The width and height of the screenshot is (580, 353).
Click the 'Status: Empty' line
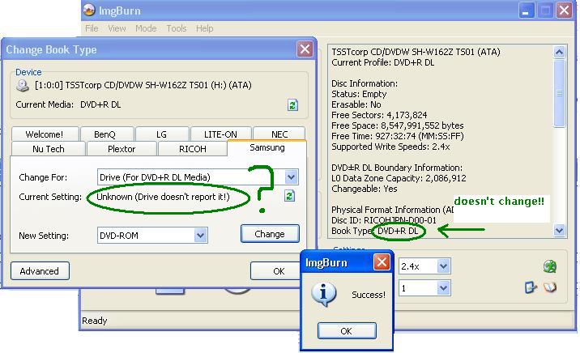pyautogui.click(x=359, y=94)
